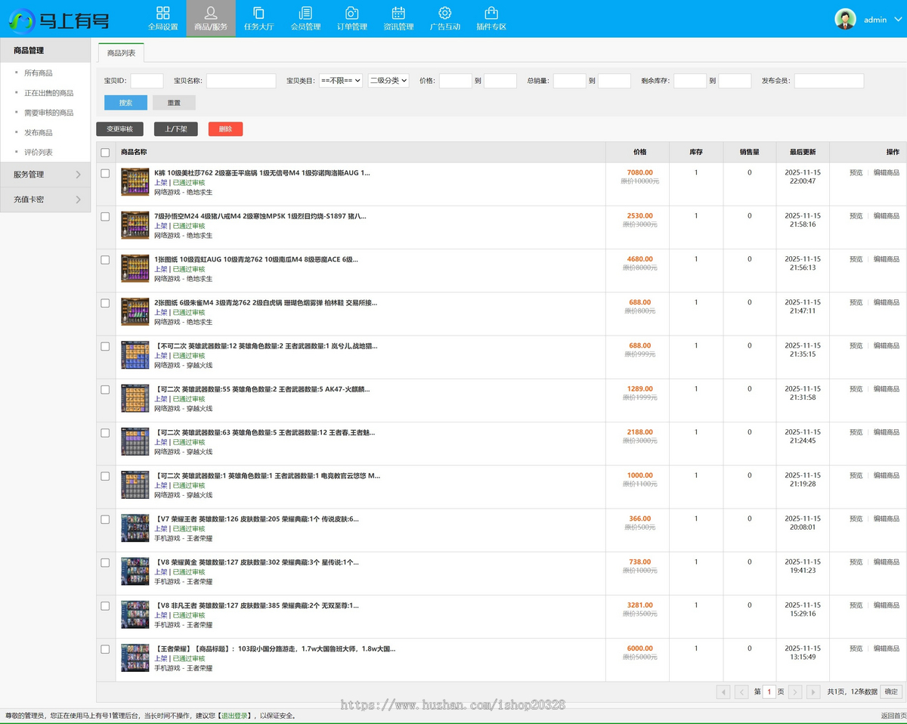Click 预览 for the 7080.00 item
This screenshot has height=724, width=907.
point(856,173)
